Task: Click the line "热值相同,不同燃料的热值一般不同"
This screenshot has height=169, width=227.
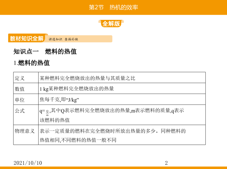Action: (78, 140)
